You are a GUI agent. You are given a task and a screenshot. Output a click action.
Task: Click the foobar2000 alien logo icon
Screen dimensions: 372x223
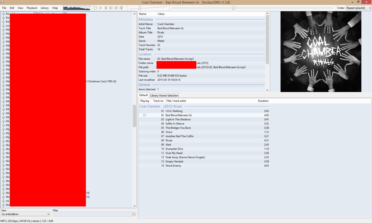point(2,2)
